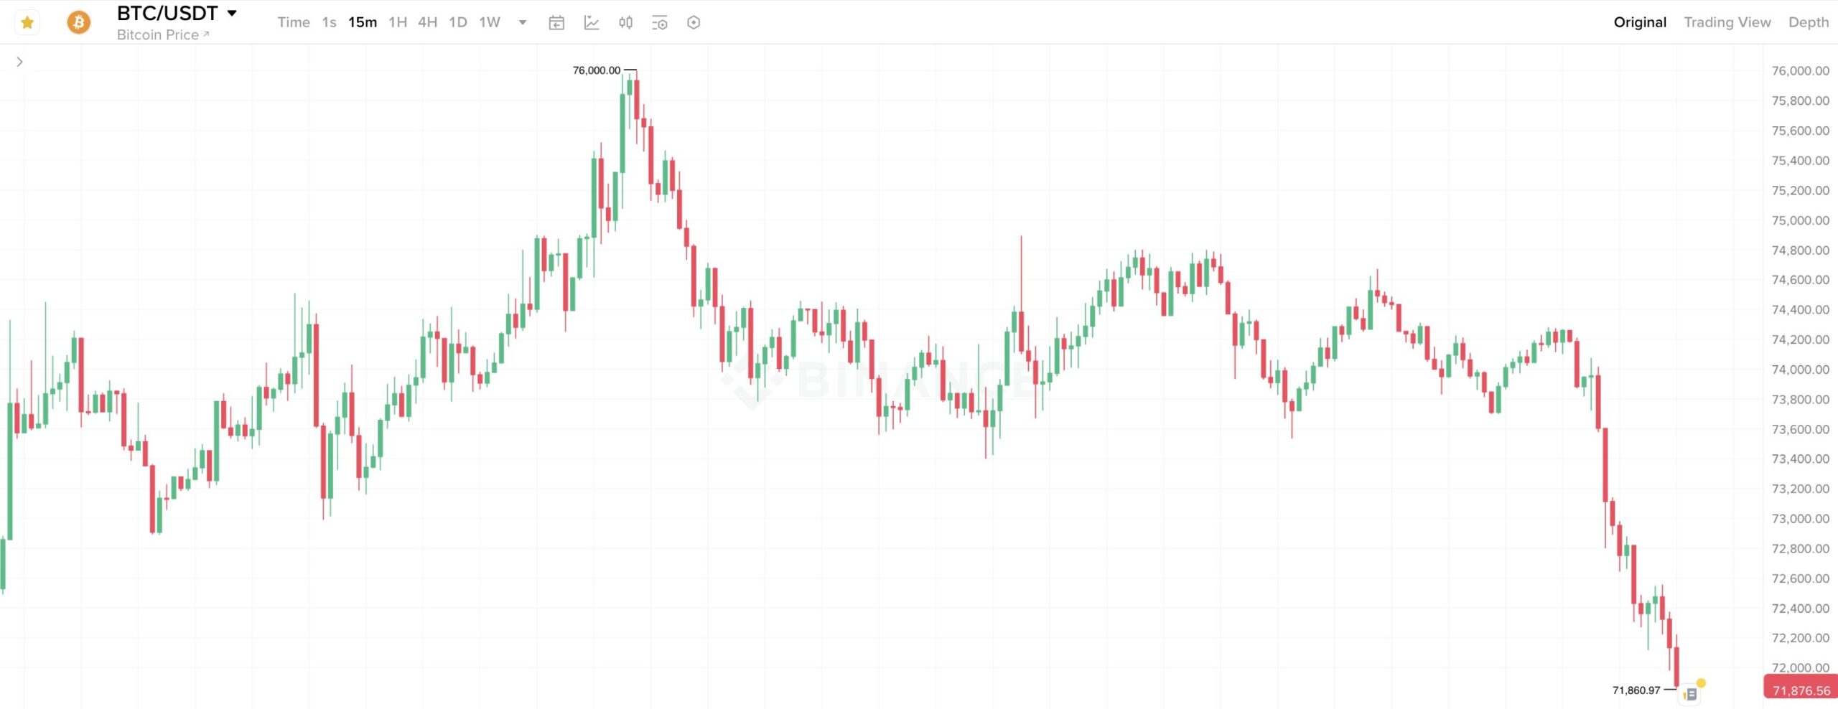Switch to the 1s interval

(x=329, y=22)
